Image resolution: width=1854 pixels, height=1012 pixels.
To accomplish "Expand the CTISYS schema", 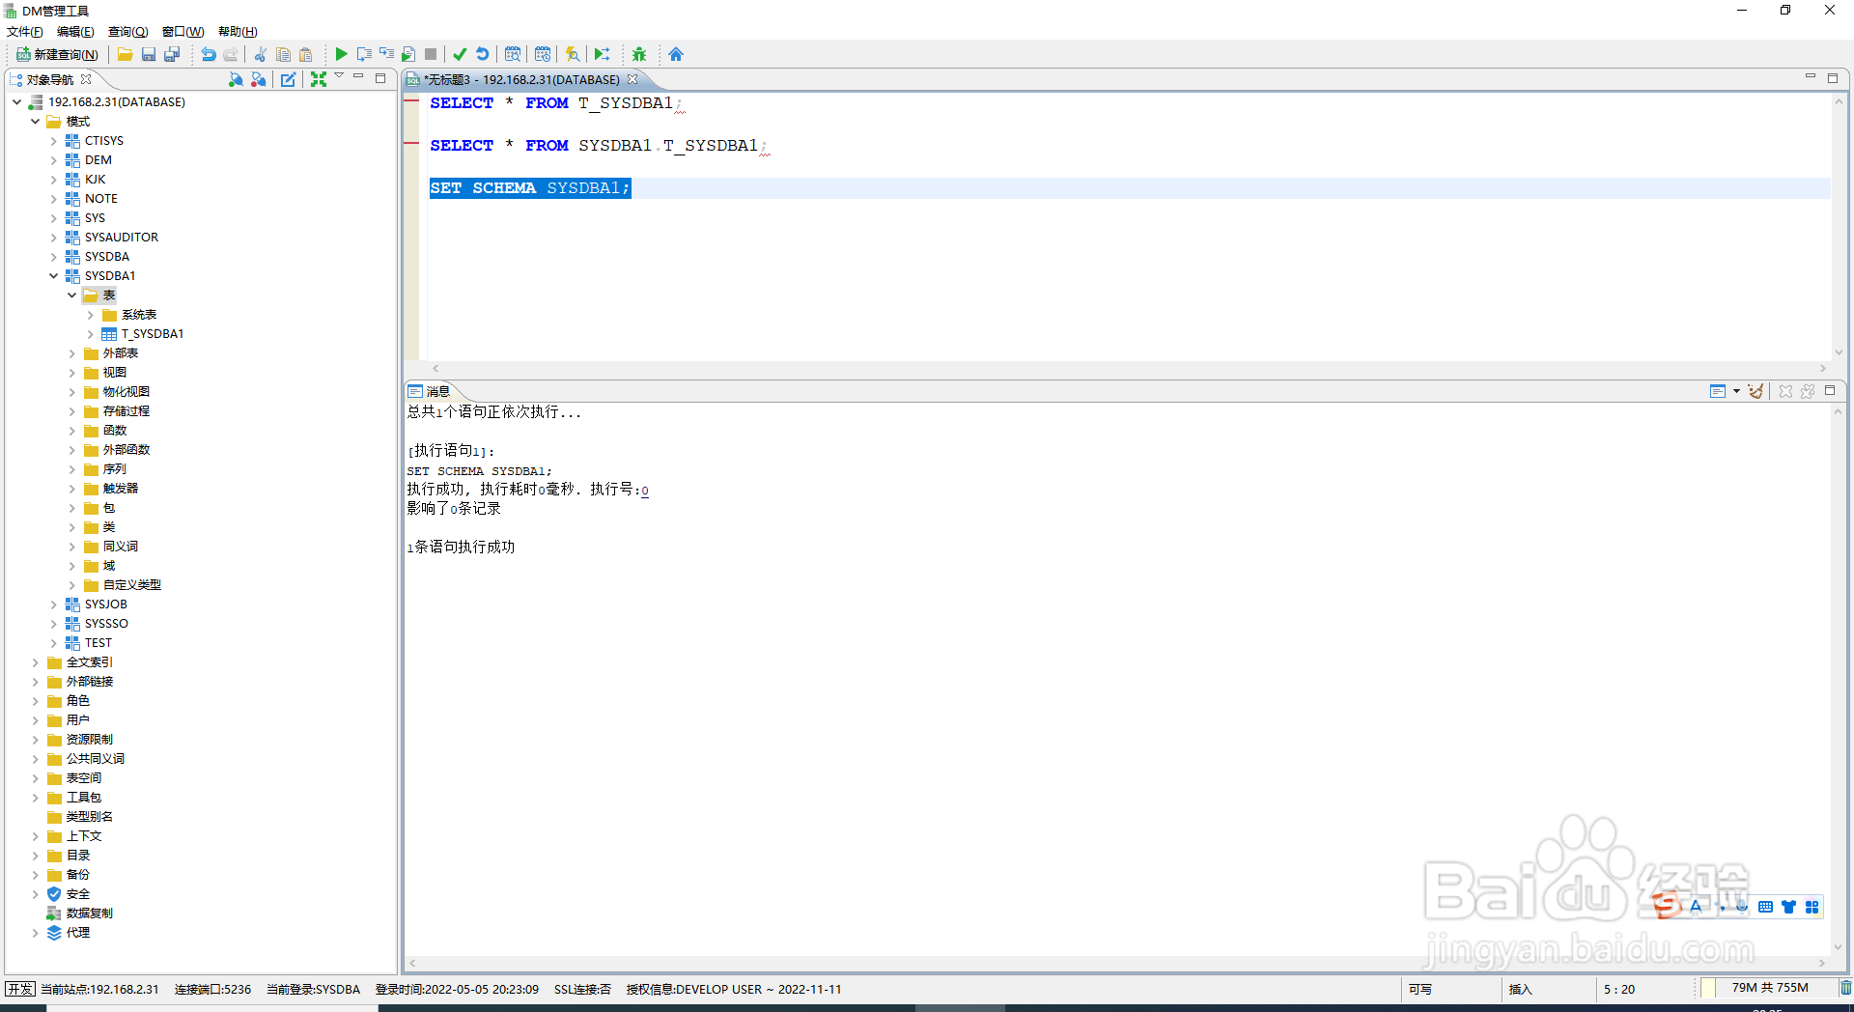I will (53, 141).
